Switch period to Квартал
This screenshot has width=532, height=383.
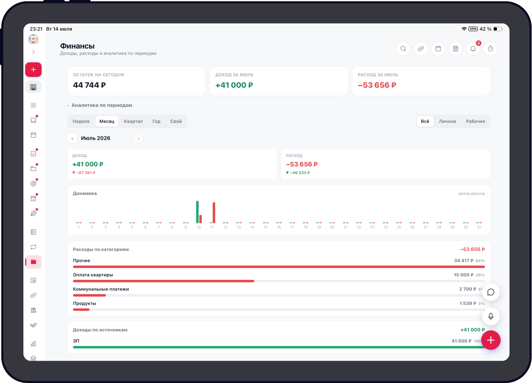133,121
